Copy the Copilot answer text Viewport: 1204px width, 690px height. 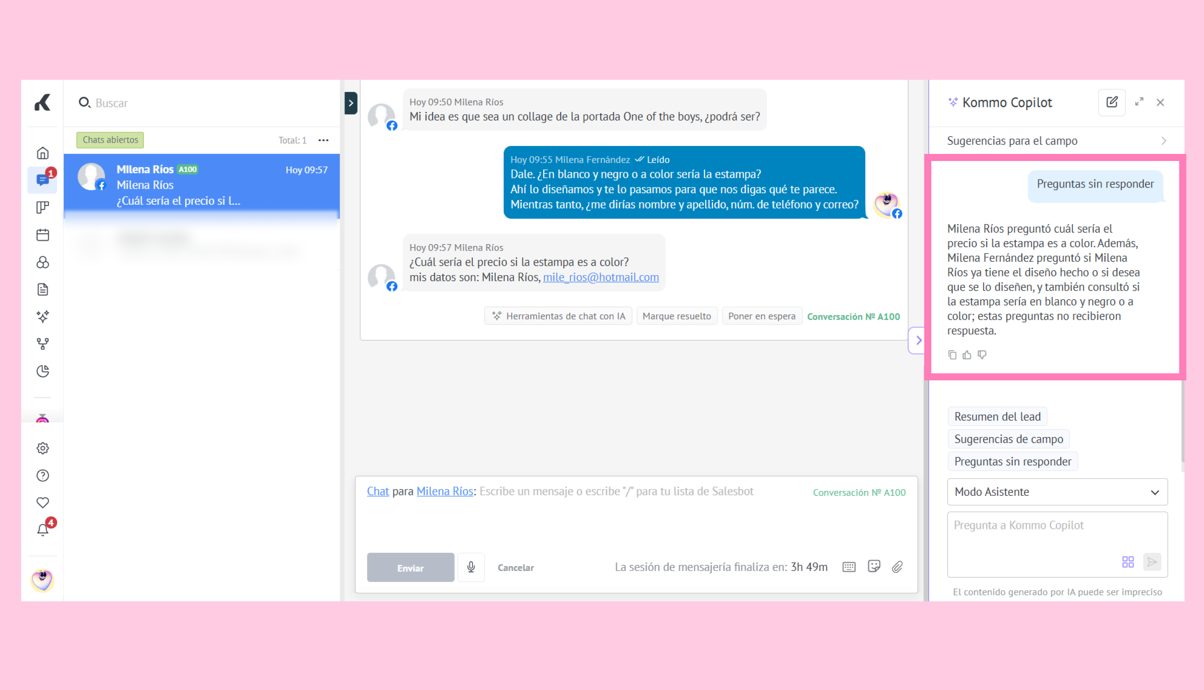[x=952, y=355]
